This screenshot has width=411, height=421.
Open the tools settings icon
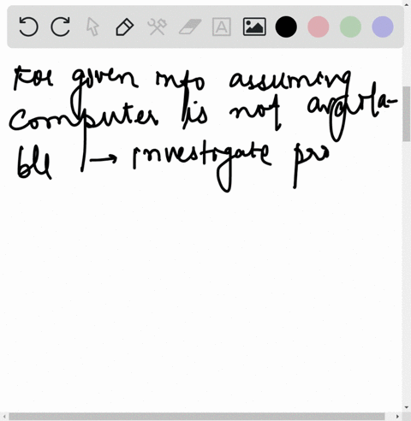pyautogui.click(x=157, y=27)
